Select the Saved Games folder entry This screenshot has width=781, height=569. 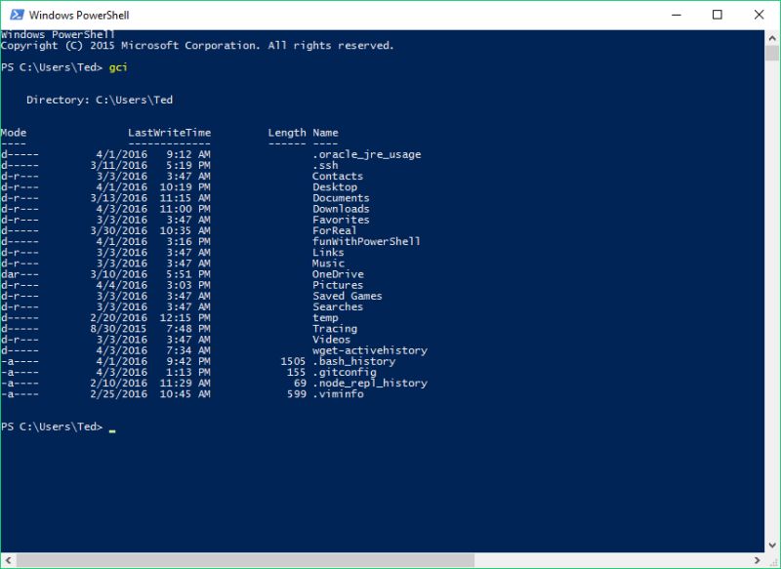pos(347,296)
